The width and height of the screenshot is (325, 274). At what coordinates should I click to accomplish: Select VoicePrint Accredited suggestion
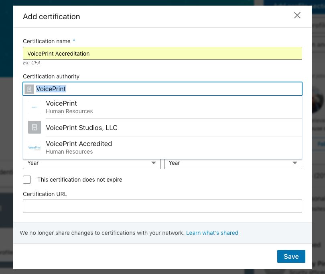pyautogui.click(x=162, y=148)
